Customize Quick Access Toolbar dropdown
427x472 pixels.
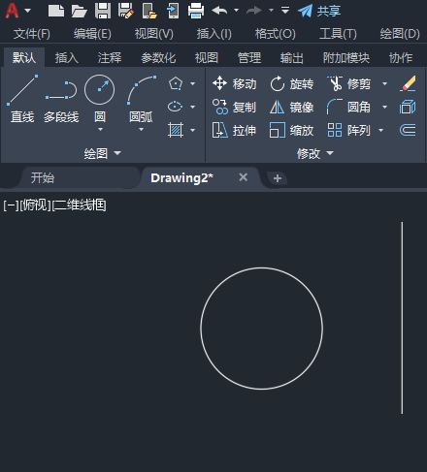pos(285,11)
